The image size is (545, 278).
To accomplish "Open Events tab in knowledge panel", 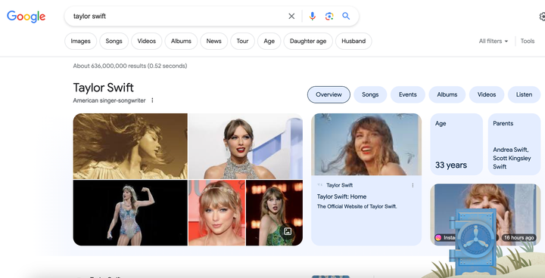I will 408,94.
